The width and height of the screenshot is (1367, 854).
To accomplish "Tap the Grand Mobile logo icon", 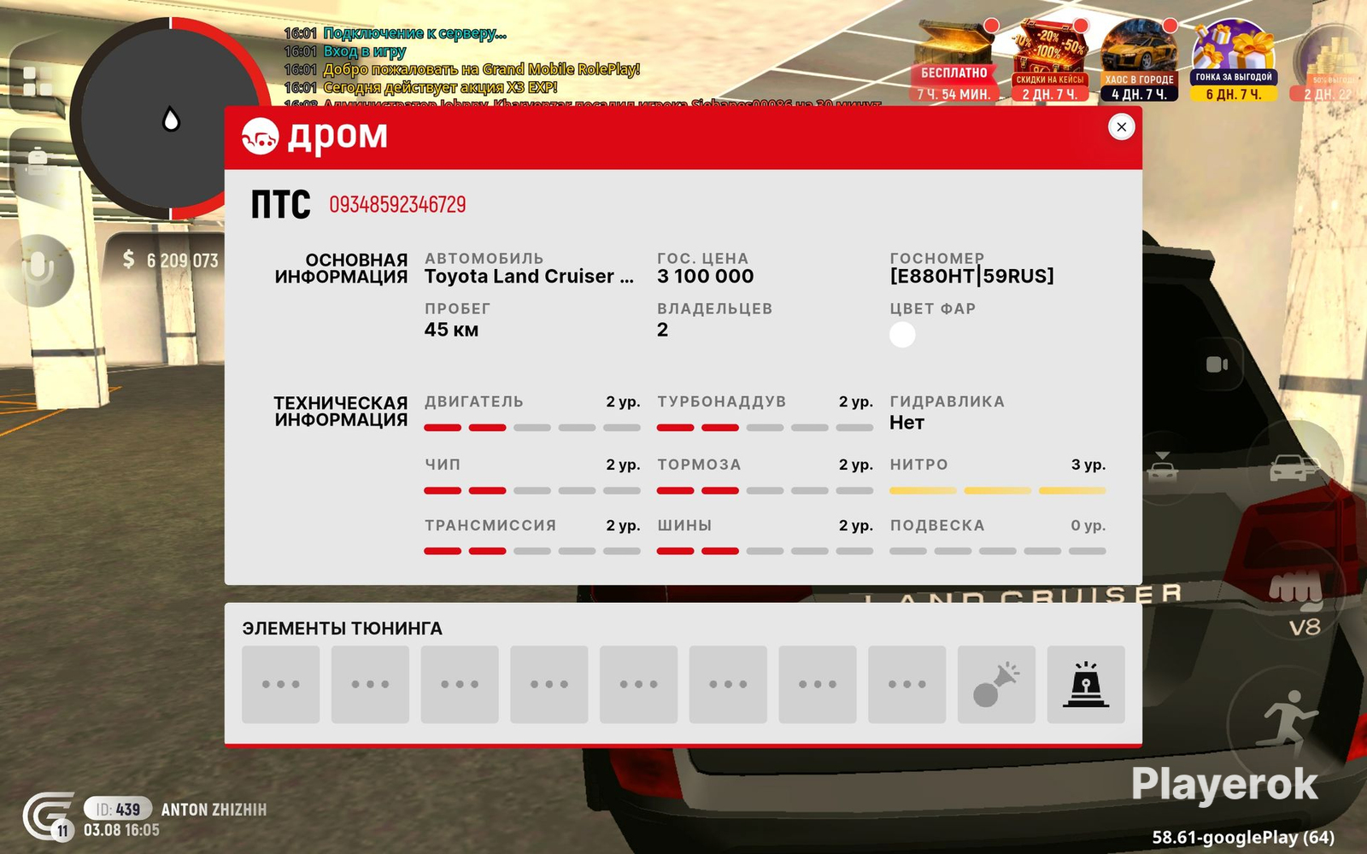I will 49,816.
